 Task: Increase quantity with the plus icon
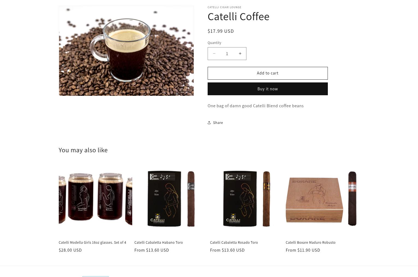(x=240, y=53)
